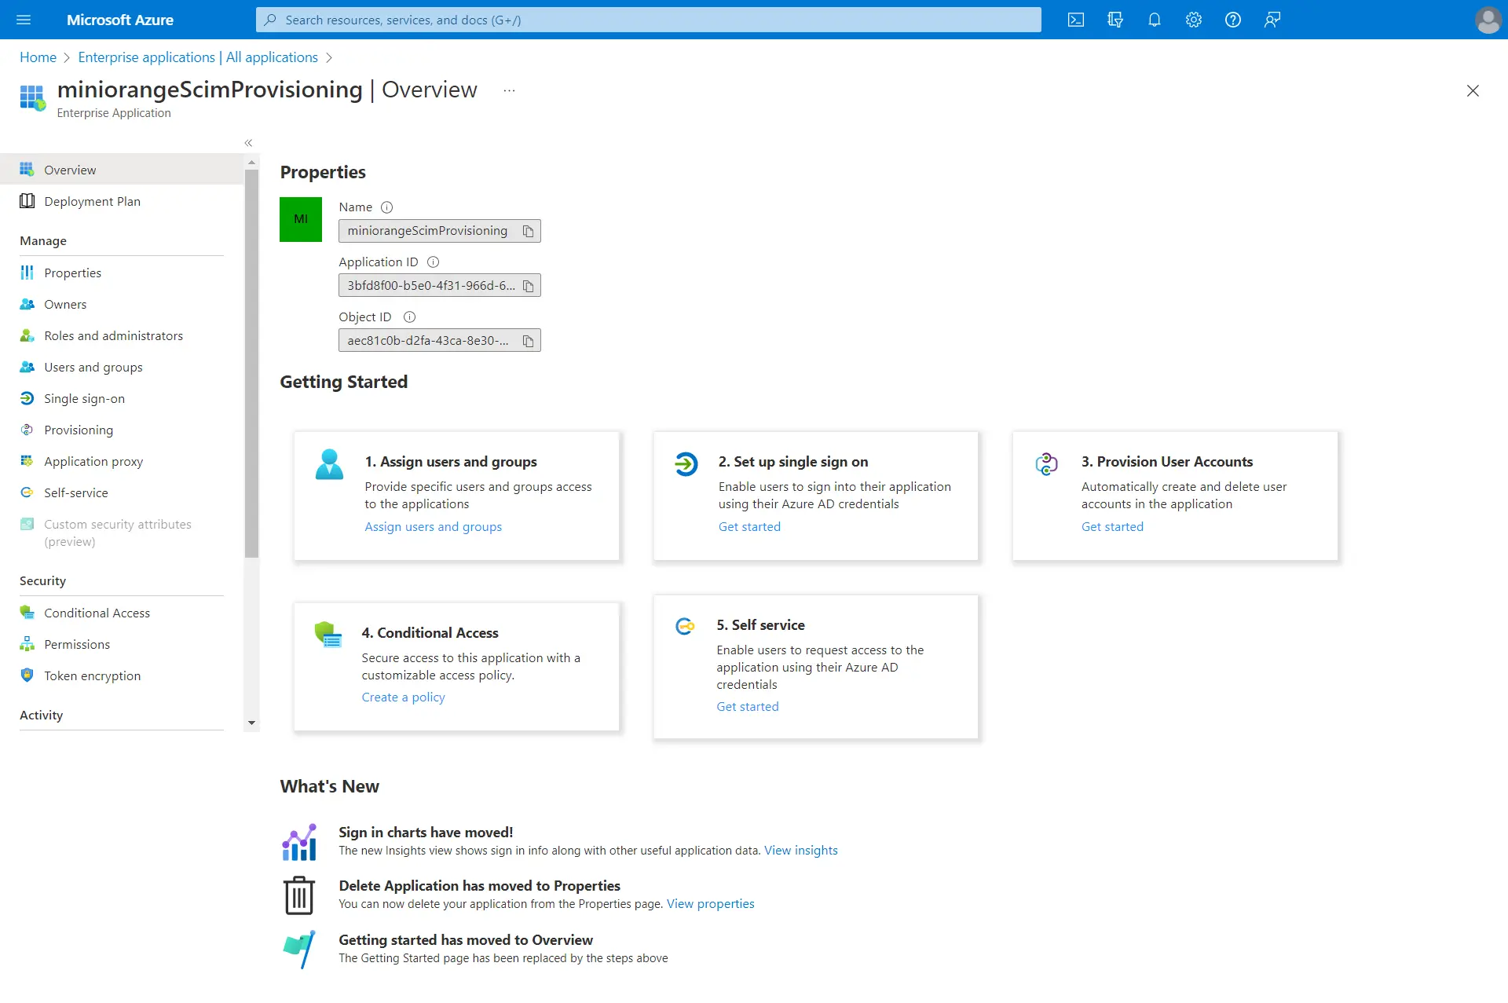Copy the Application ID value

[x=528, y=285]
